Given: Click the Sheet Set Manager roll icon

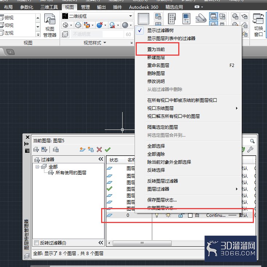Looking at the screenshot, I should (x=201, y=18).
